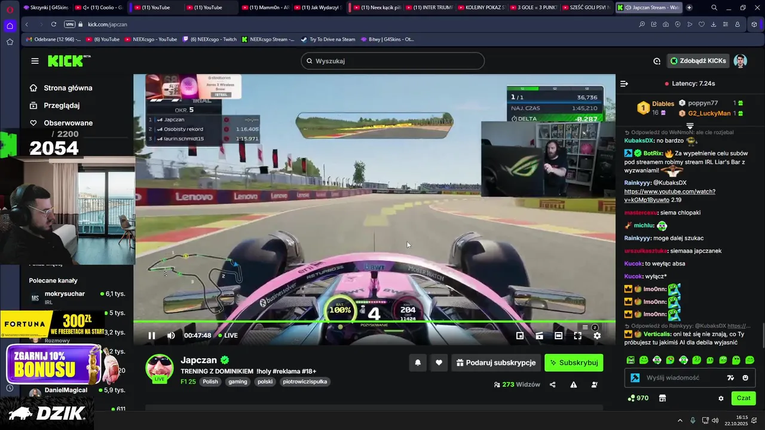Enable notifications bell for Japczan
The height and width of the screenshot is (430, 765).
coord(418,363)
